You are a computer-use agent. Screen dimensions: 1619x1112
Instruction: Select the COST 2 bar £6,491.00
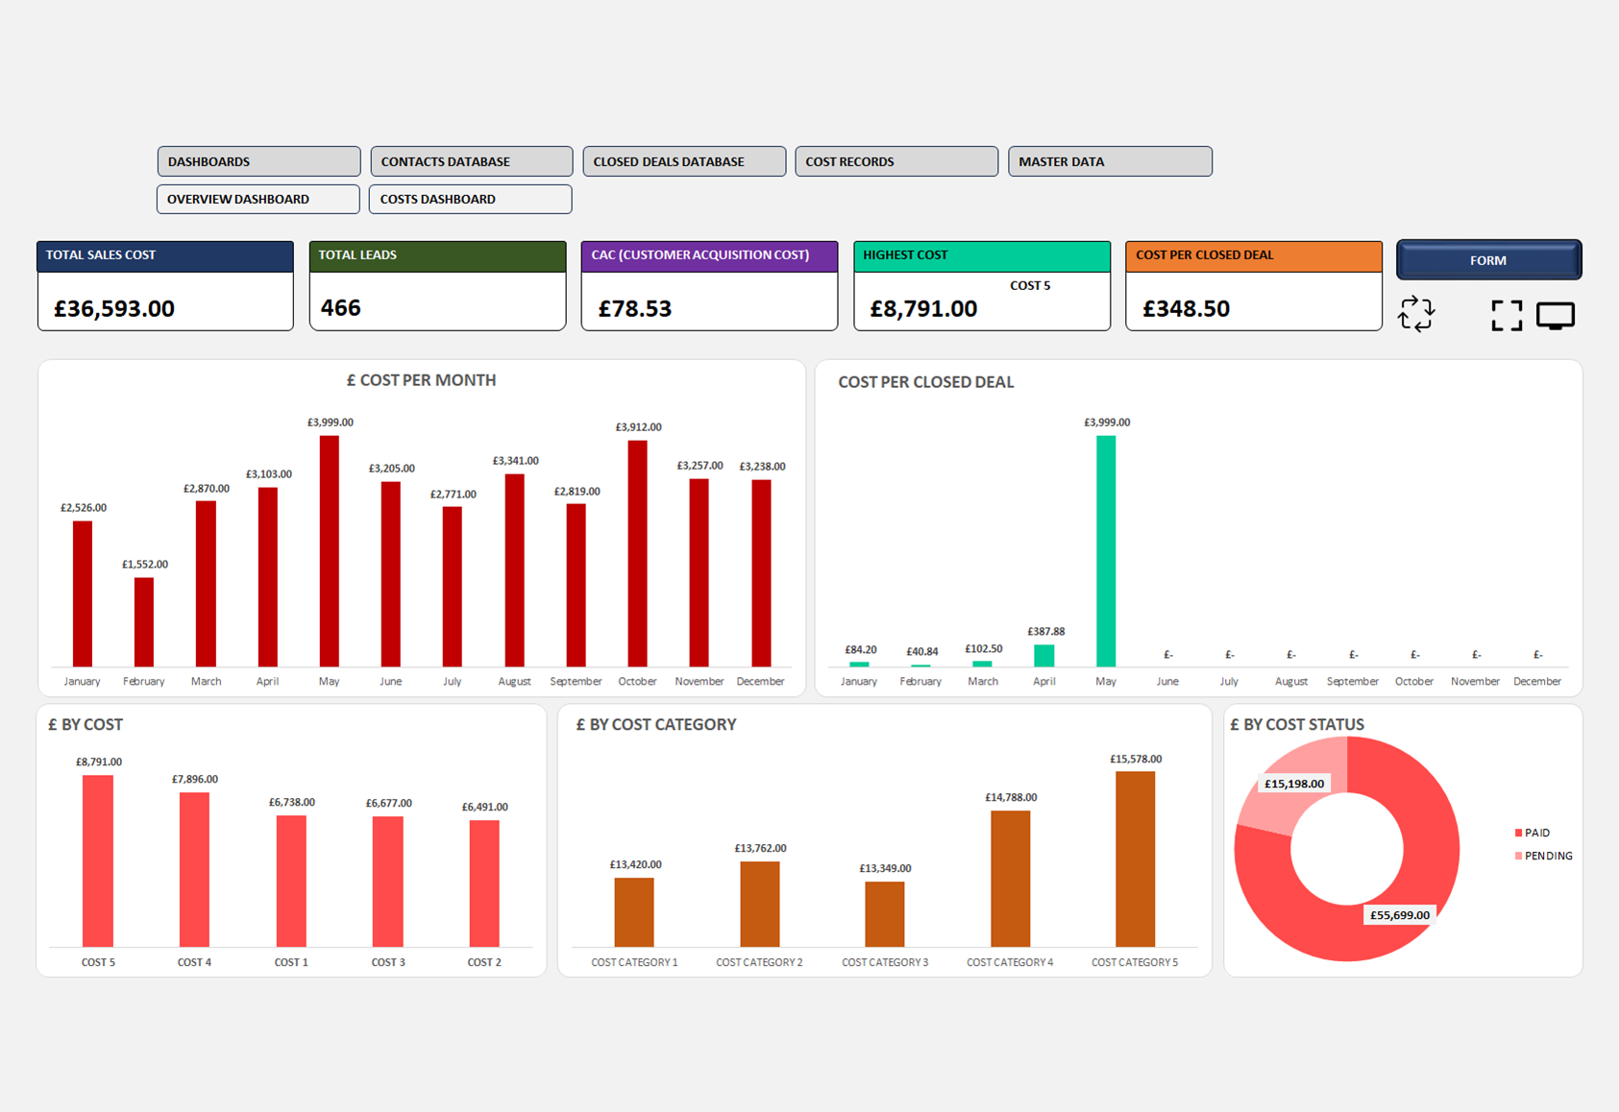point(484,883)
